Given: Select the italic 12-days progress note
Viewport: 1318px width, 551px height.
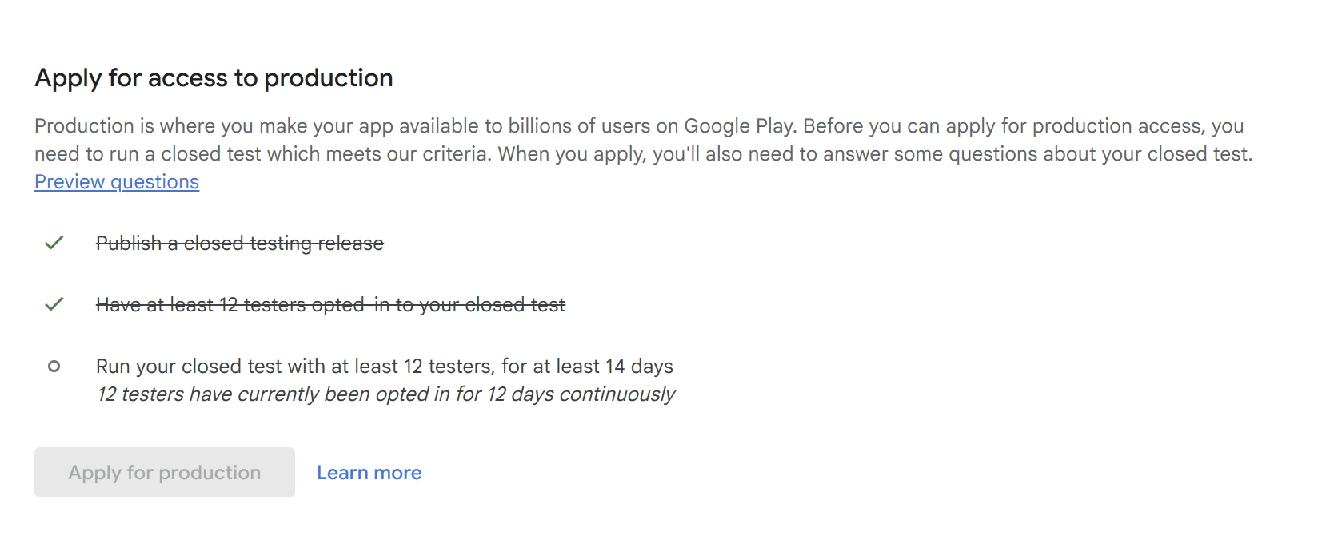Looking at the screenshot, I should 385,394.
